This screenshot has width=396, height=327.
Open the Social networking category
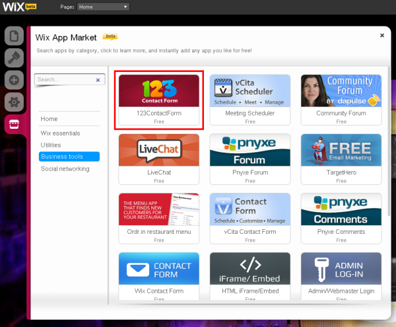tap(65, 169)
